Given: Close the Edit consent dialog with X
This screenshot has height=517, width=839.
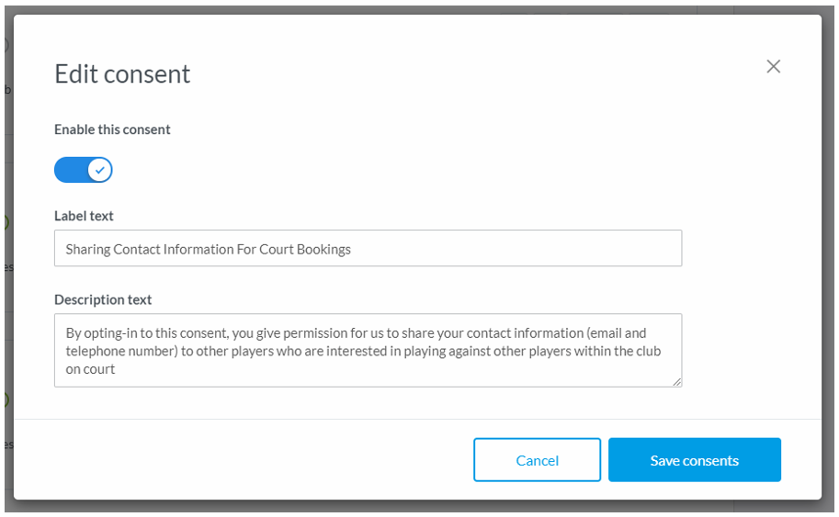Looking at the screenshot, I should [x=773, y=66].
